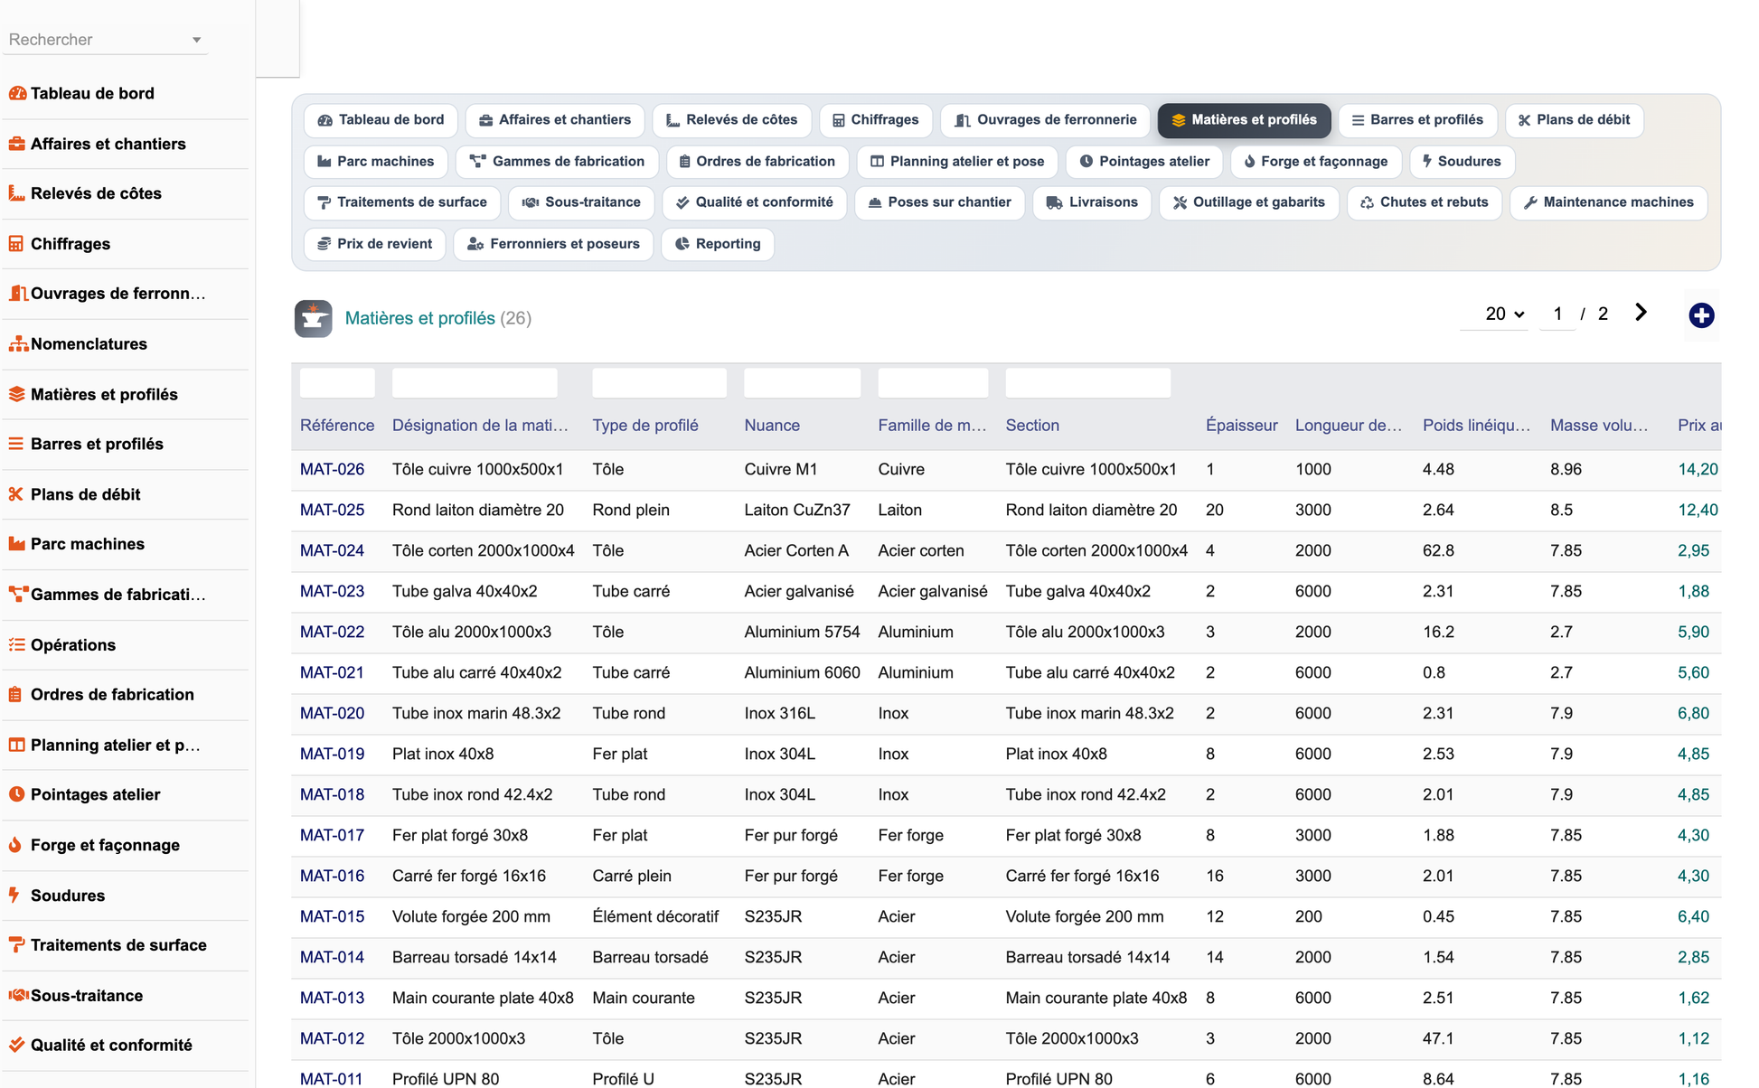This screenshot has height=1088, width=1759.
Task: Open the Plans de débit tab in top navigation
Action: click(1574, 120)
